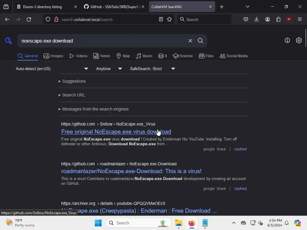
Task: Open File Explorer from taskbar
Action: [x=178, y=223]
